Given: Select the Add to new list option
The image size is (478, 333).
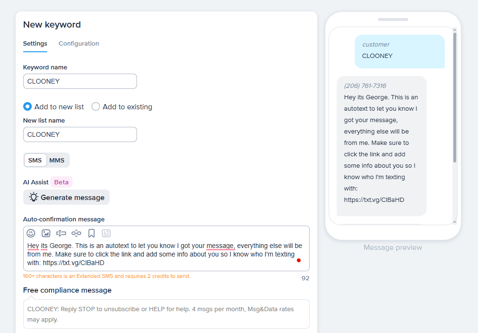Looking at the screenshot, I should 28,107.
